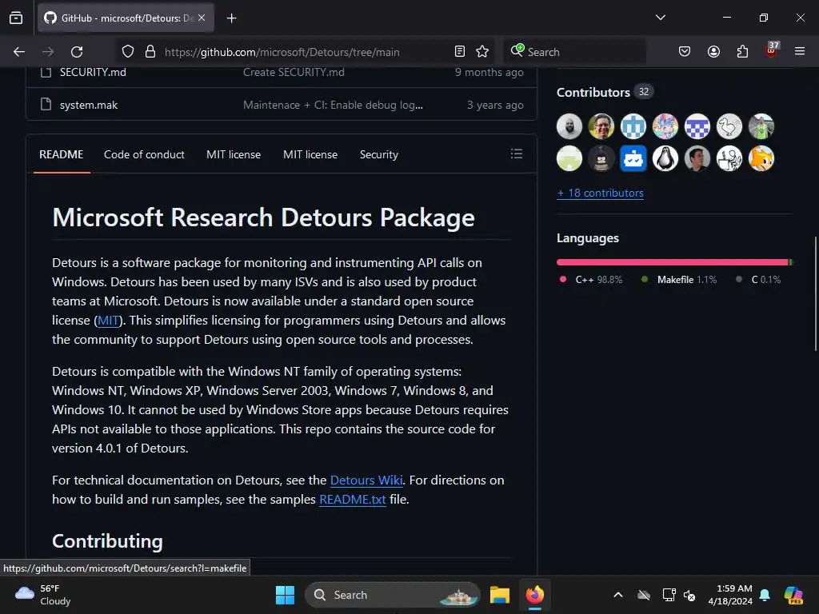Show the + 18 contributors list
Screen dimensions: 819x614
(x=600, y=193)
